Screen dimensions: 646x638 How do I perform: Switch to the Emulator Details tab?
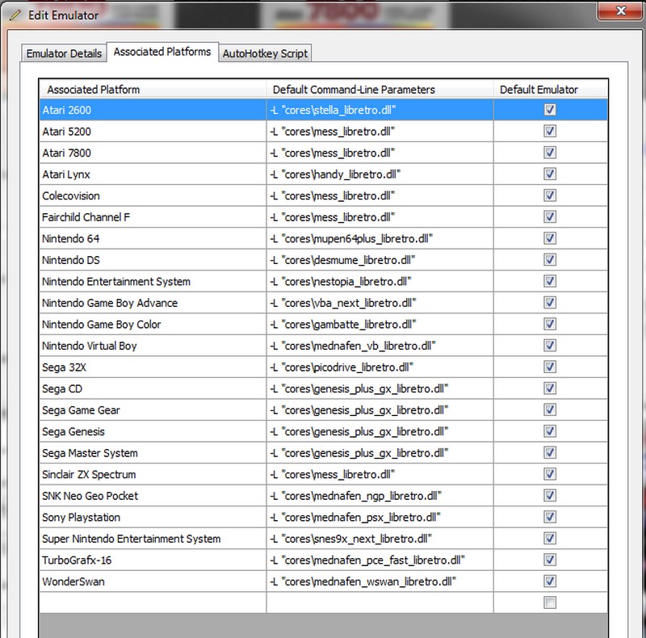pyautogui.click(x=65, y=53)
